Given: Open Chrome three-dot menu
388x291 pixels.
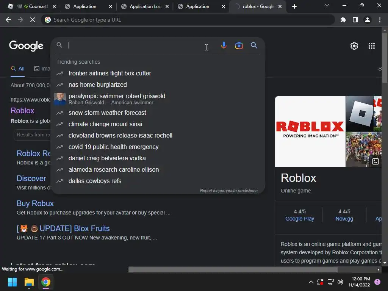Looking at the screenshot, I should coord(380,20).
